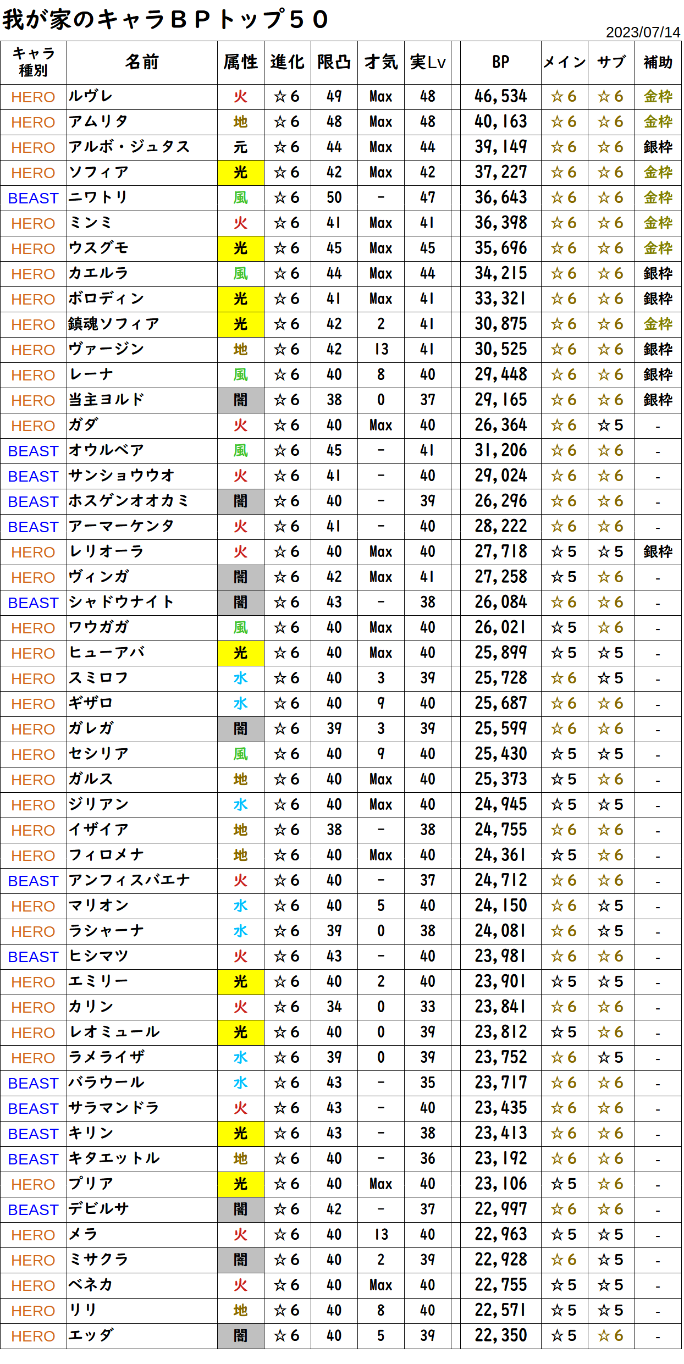
Task: Select the 属性 header cell
Action: (x=240, y=62)
